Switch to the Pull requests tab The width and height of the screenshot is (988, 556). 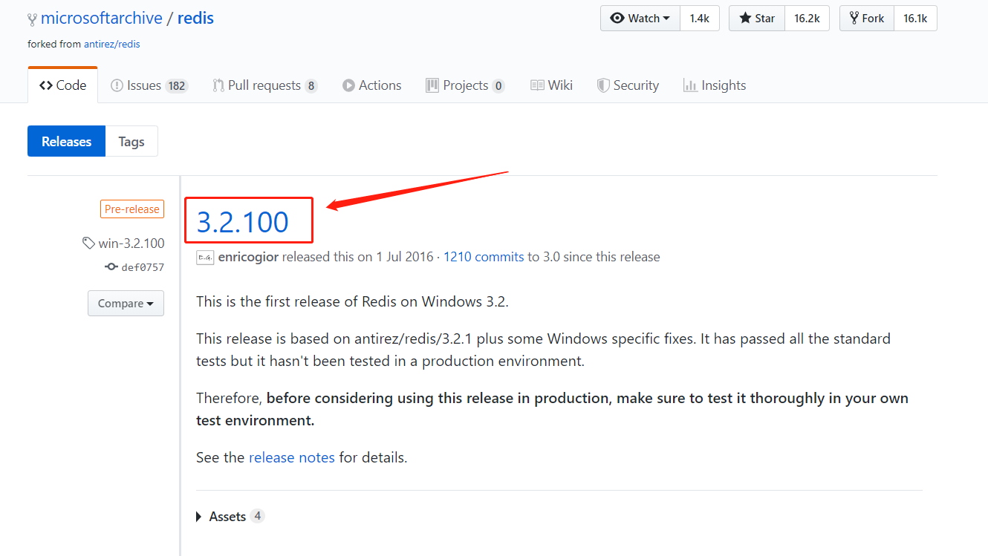[264, 85]
